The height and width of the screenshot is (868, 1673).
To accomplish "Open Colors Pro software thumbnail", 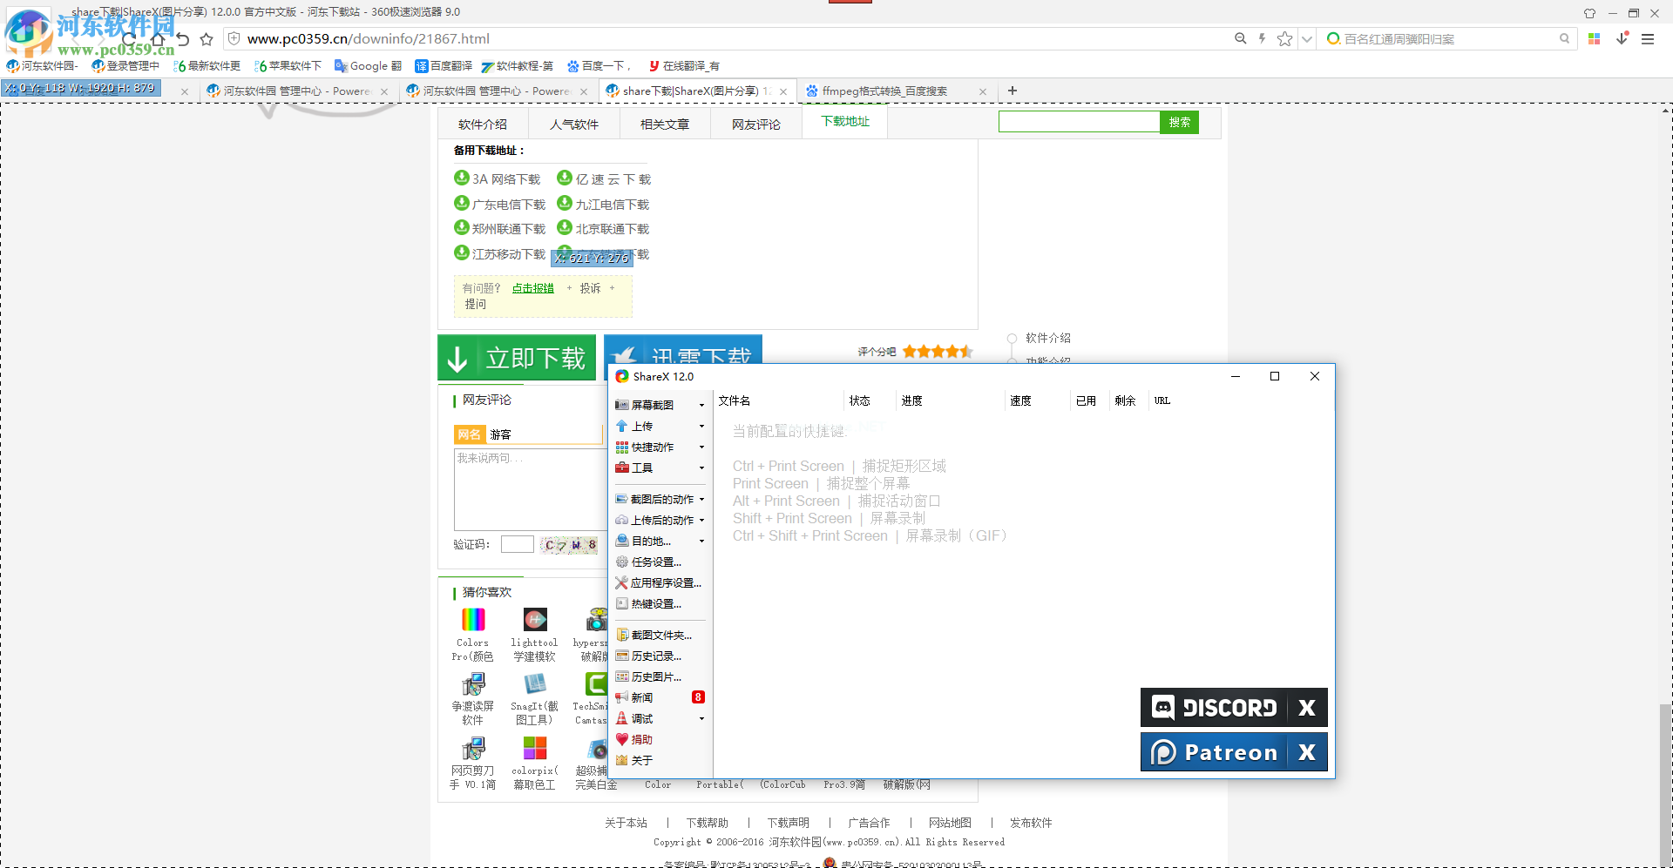I will [x=473, y=619].
